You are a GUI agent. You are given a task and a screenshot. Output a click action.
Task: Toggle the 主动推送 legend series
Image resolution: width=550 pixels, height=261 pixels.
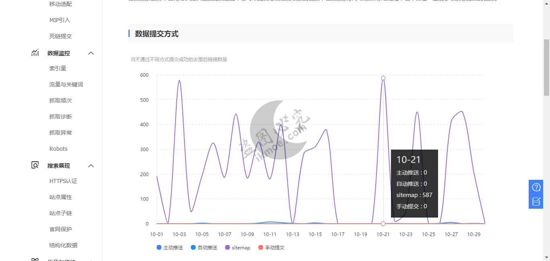(170, 247)
